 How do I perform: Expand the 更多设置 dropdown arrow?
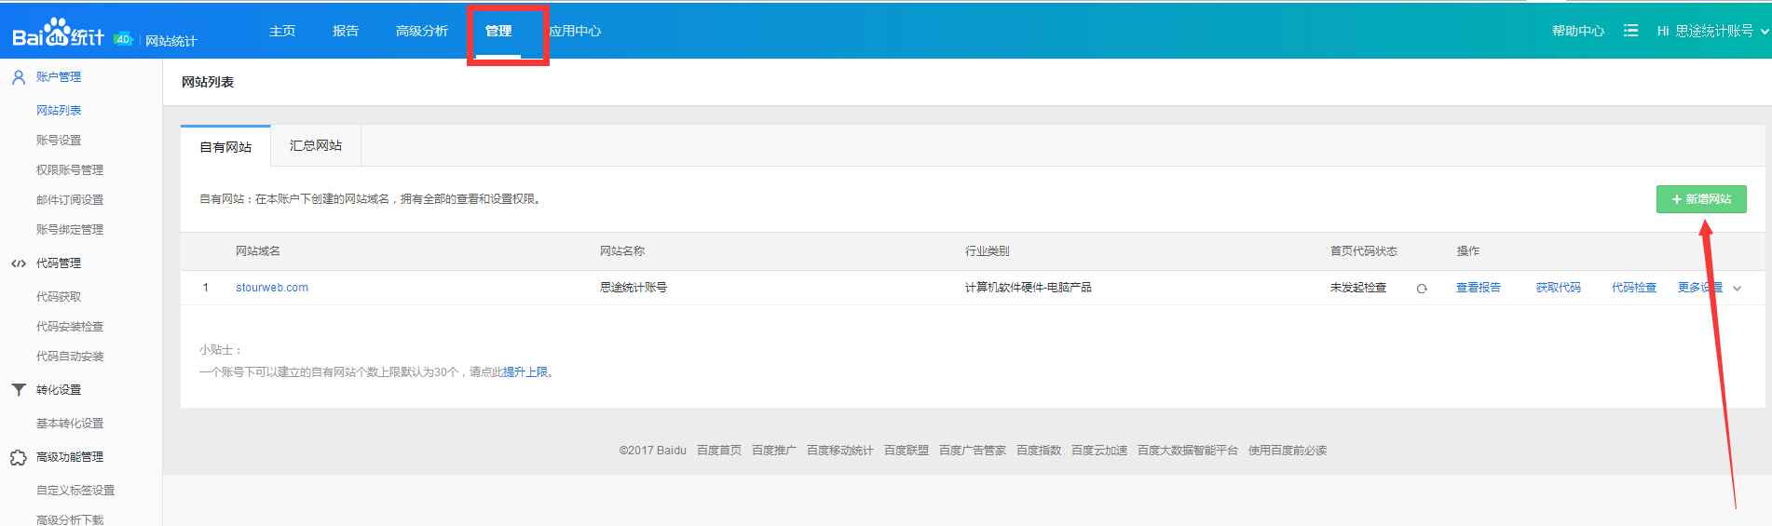1737,289
